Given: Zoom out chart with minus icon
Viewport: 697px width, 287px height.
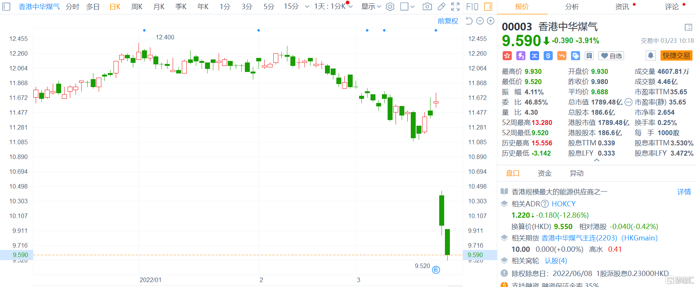Looking at the screenshot, I should click(480, 21).
